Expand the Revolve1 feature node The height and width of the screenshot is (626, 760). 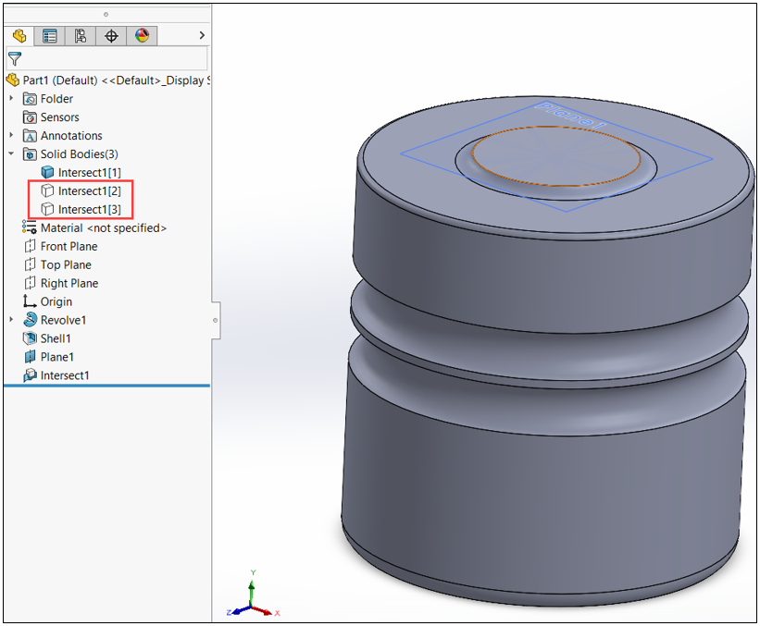(10, 319)
